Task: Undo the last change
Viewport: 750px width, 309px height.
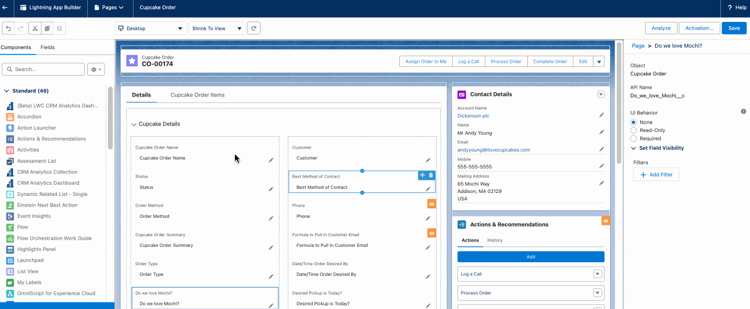Action: pos(8,28)
